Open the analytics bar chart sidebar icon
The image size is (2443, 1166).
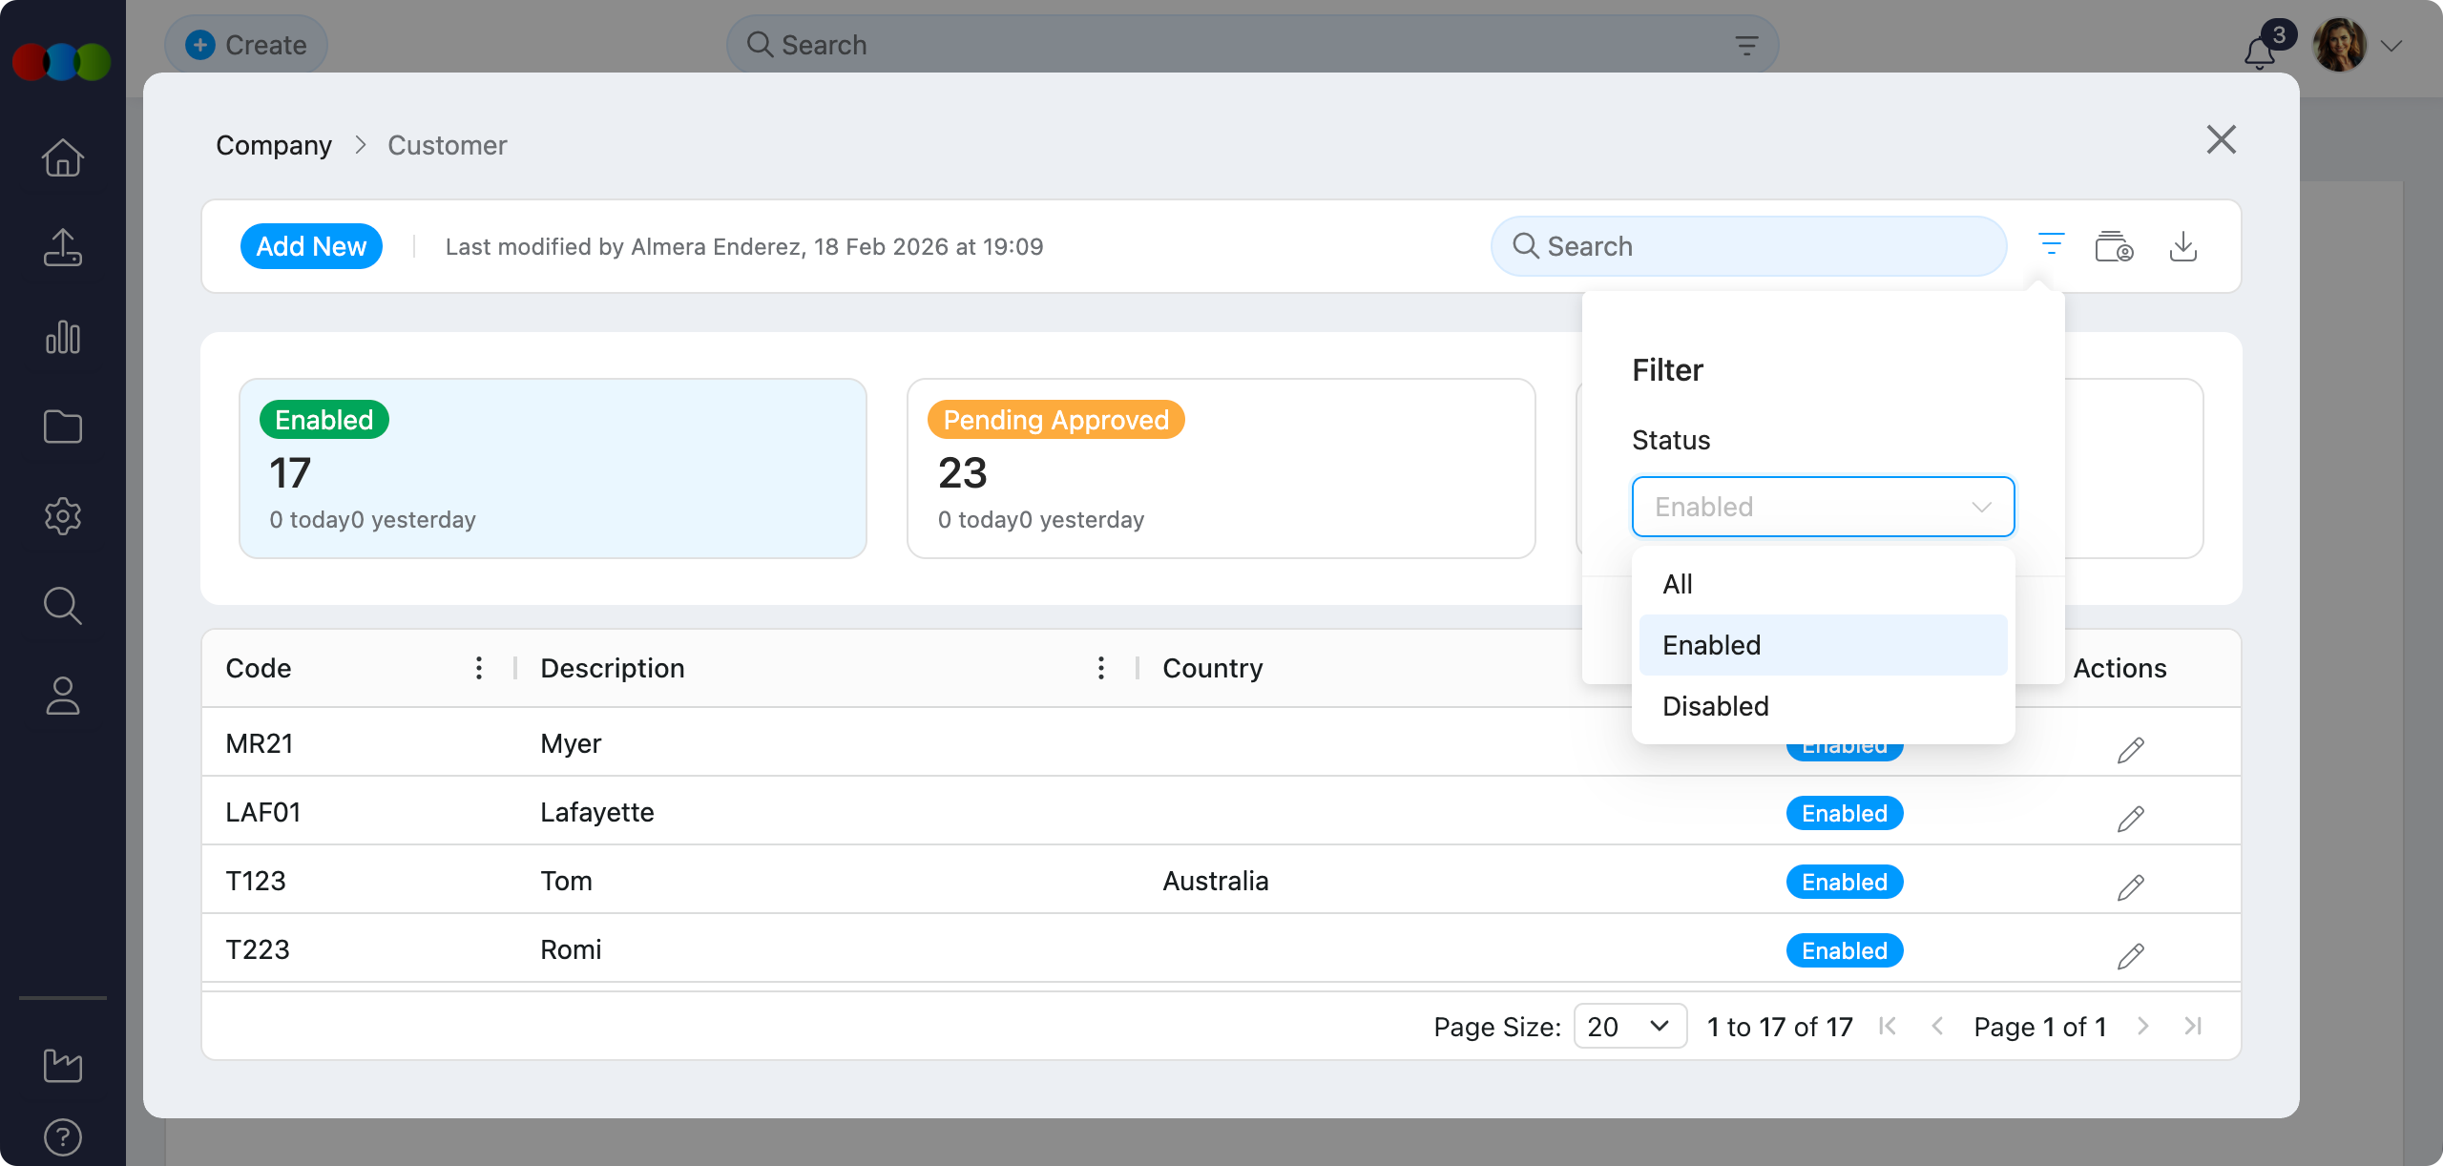coord(63,337)
